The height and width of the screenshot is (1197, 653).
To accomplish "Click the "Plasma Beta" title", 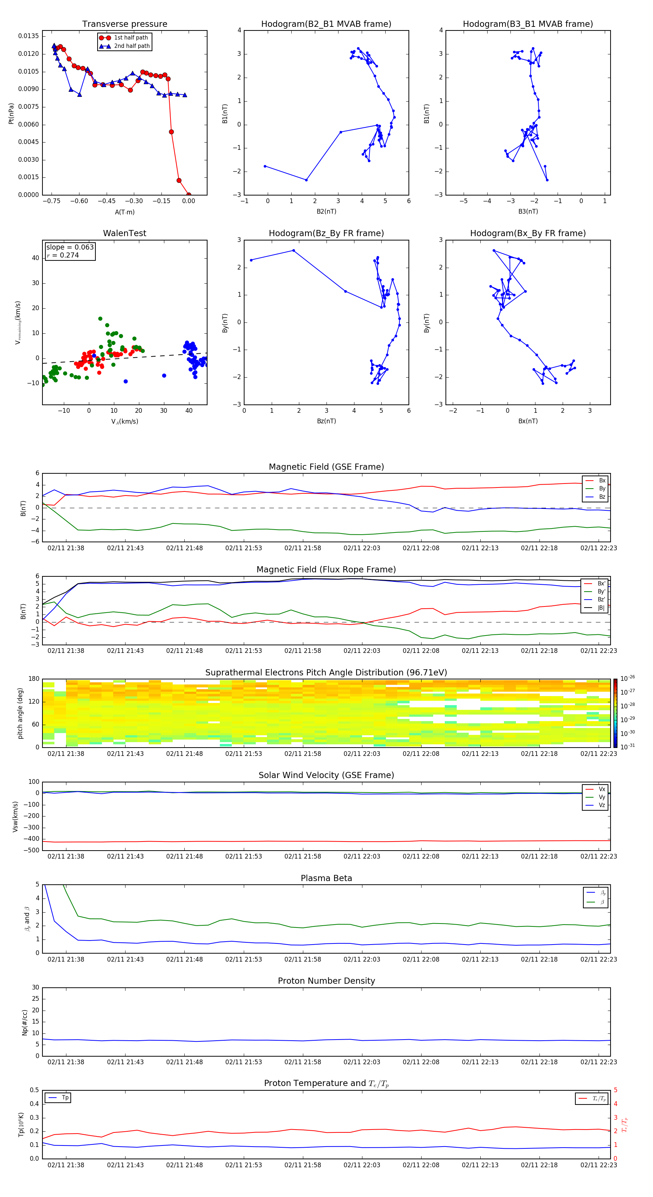I will point(326,878).
